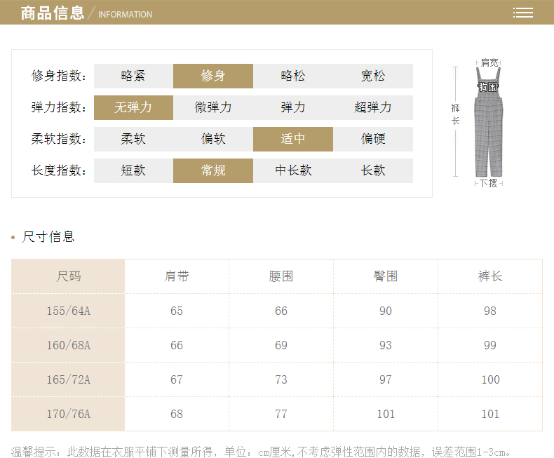Choose 宽松 in the fit index row
554x458 pixels.
[x=373, y=76]
